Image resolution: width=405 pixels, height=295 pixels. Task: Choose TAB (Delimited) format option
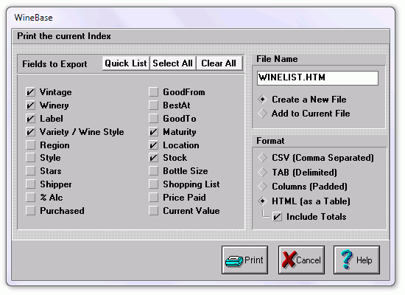click(262, 172)
